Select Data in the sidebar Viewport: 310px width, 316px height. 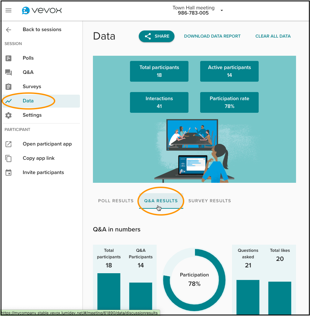(41, 101)
